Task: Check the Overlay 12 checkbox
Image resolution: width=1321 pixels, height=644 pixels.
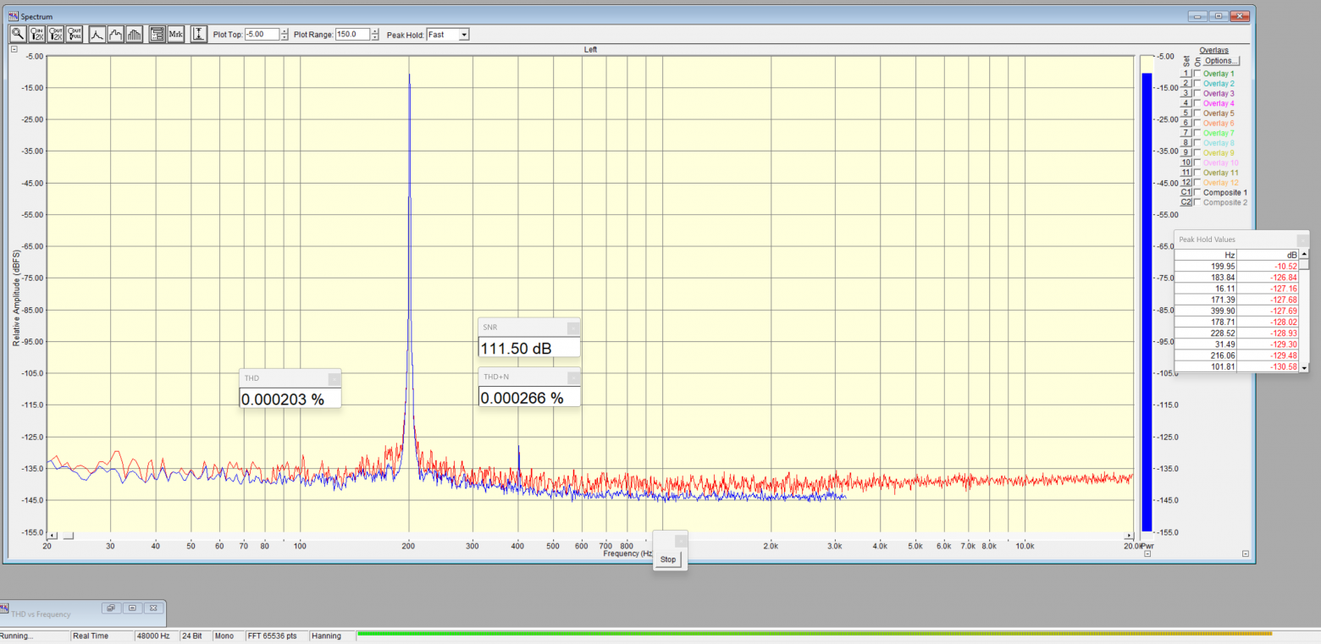Action: (1197, 183)
